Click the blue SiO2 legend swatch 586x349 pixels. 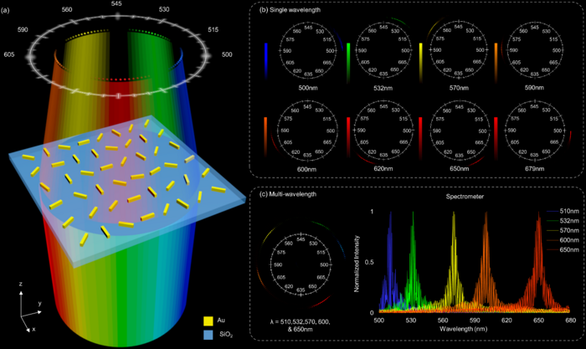click(x=209, y=333)
